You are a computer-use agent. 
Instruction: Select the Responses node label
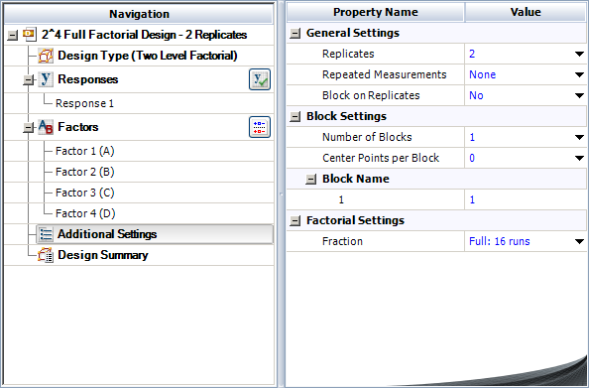pos(88,79)
